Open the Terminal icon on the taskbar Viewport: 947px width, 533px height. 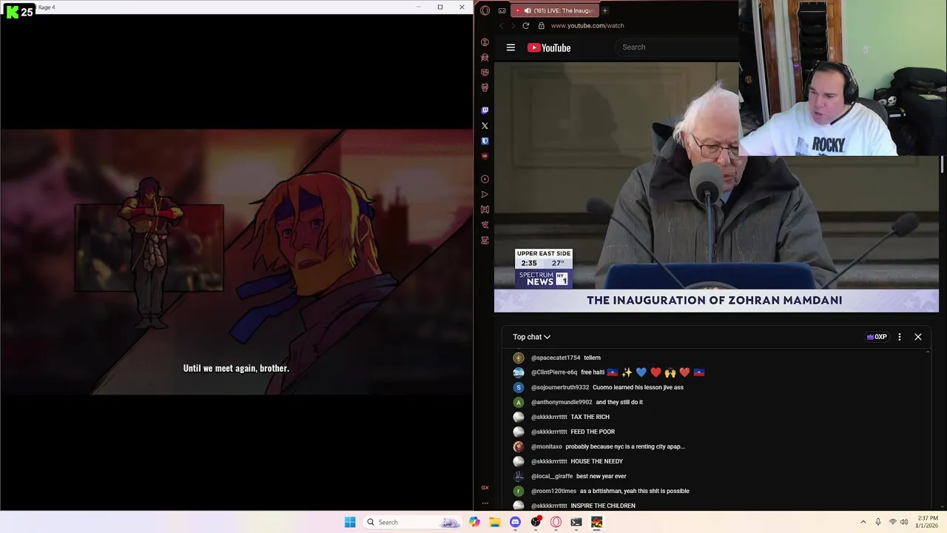point(576,522)
